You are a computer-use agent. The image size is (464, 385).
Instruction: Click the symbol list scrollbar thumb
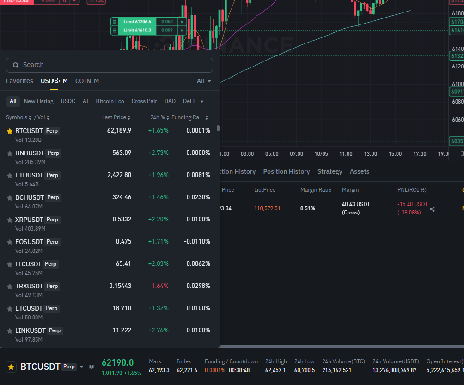(218, 128)
